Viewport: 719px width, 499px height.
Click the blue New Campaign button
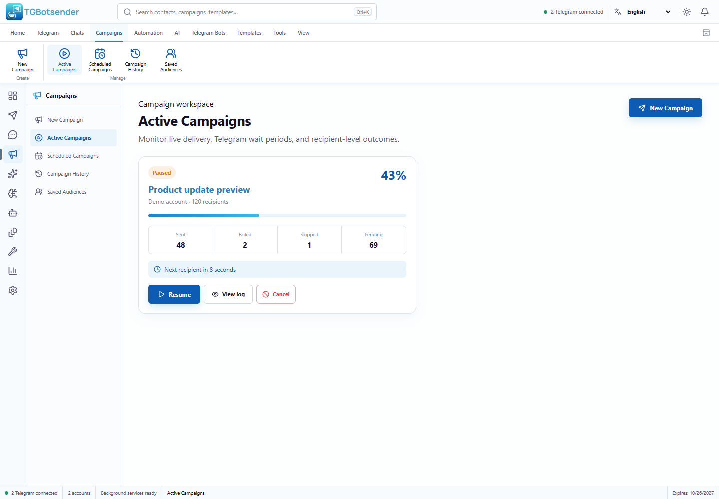pos(665,108)
